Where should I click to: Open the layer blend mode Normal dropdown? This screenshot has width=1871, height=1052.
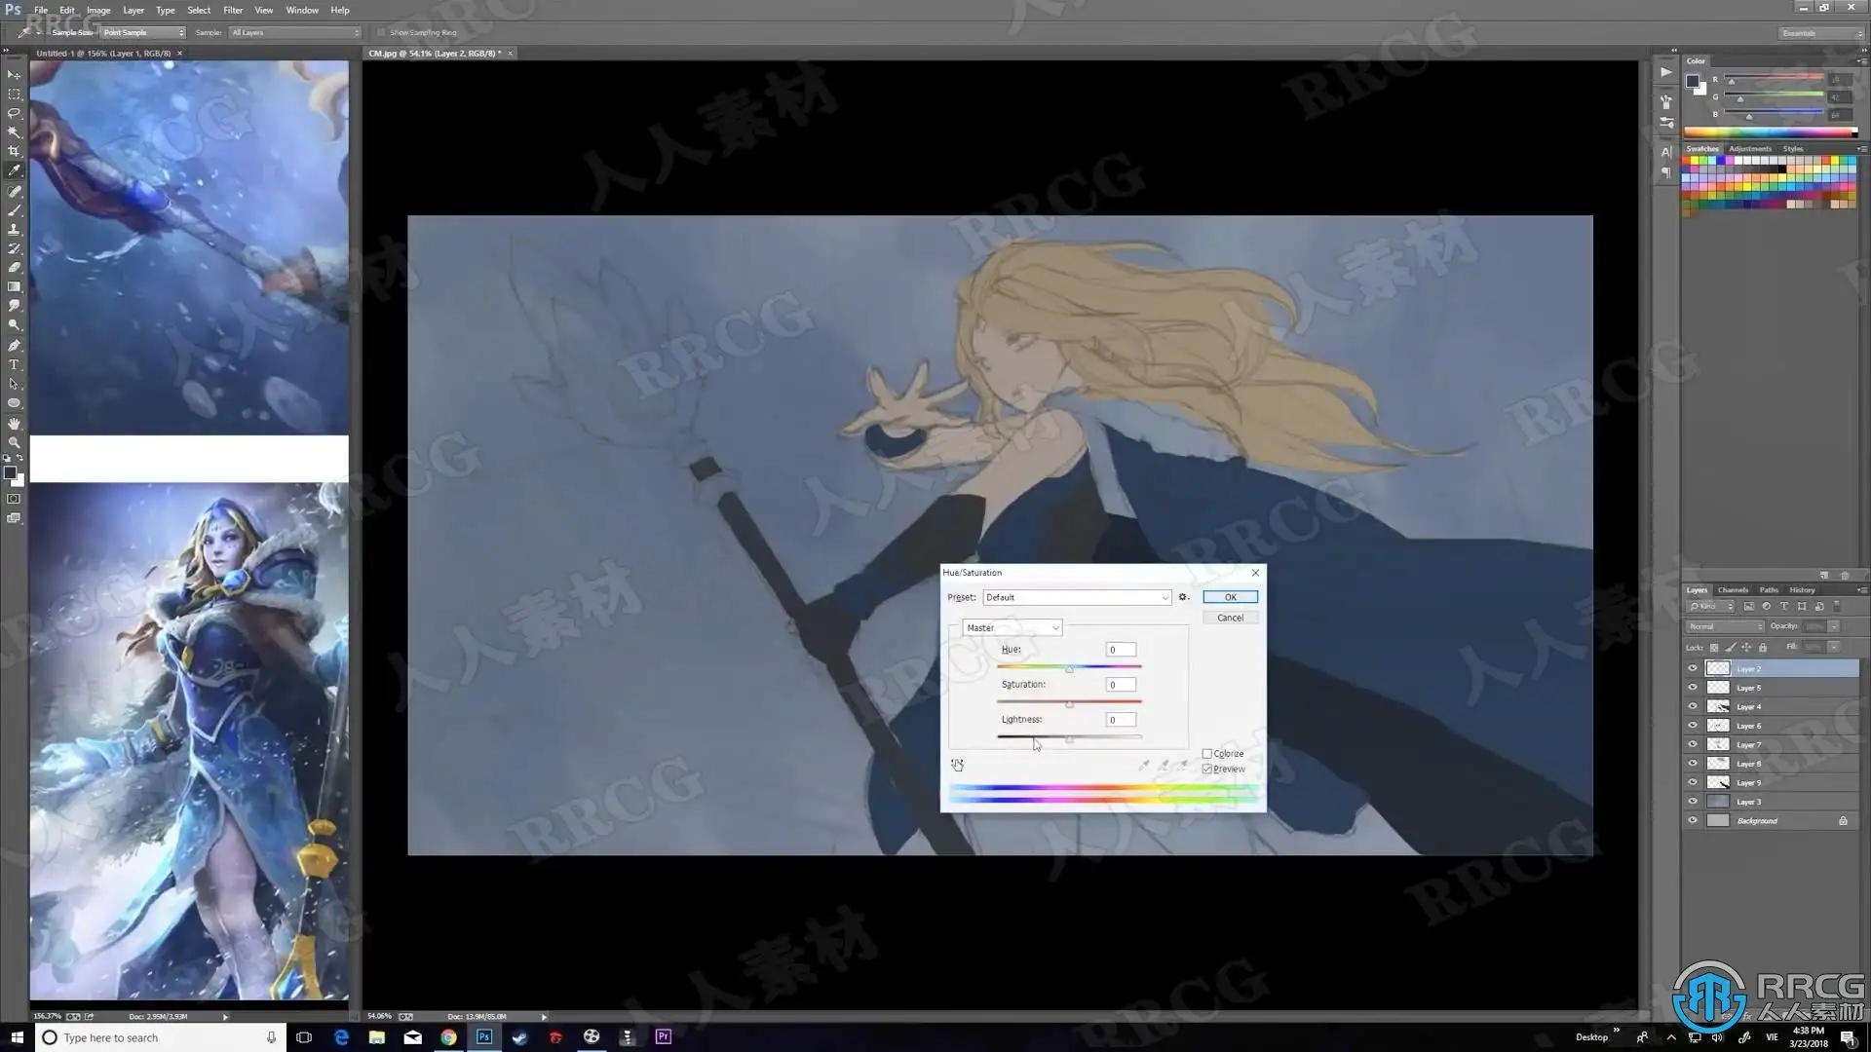(1725, 626)
